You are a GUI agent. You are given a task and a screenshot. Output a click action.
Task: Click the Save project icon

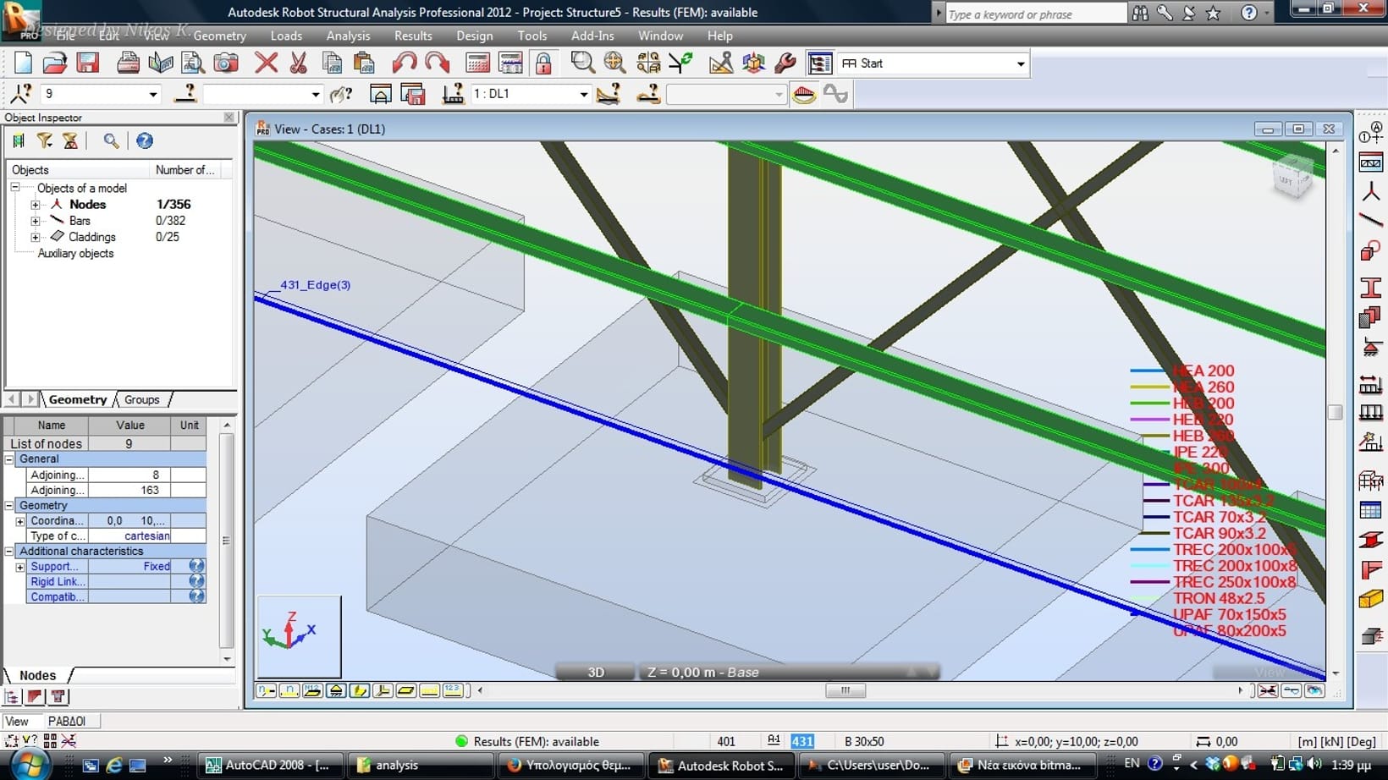(88, 63)
